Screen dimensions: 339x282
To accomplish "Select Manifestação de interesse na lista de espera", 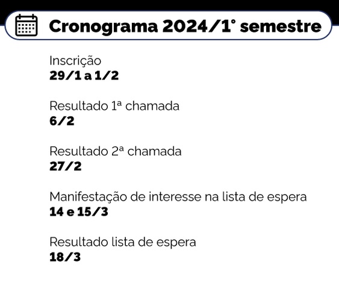I will [x=178, y=197].
